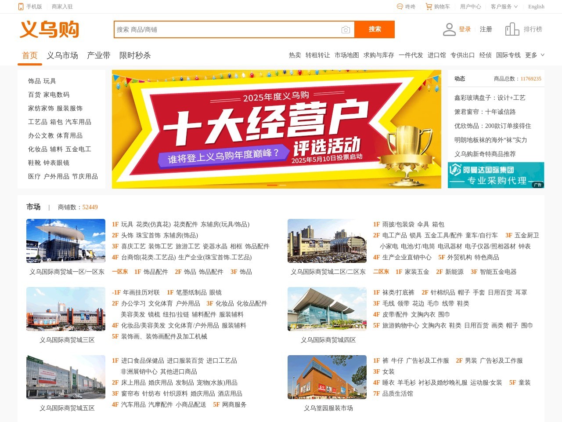This screenshot has height=422, width=562.
Task: Click the Yiwugou orange logo
Action: coord(49,29)
